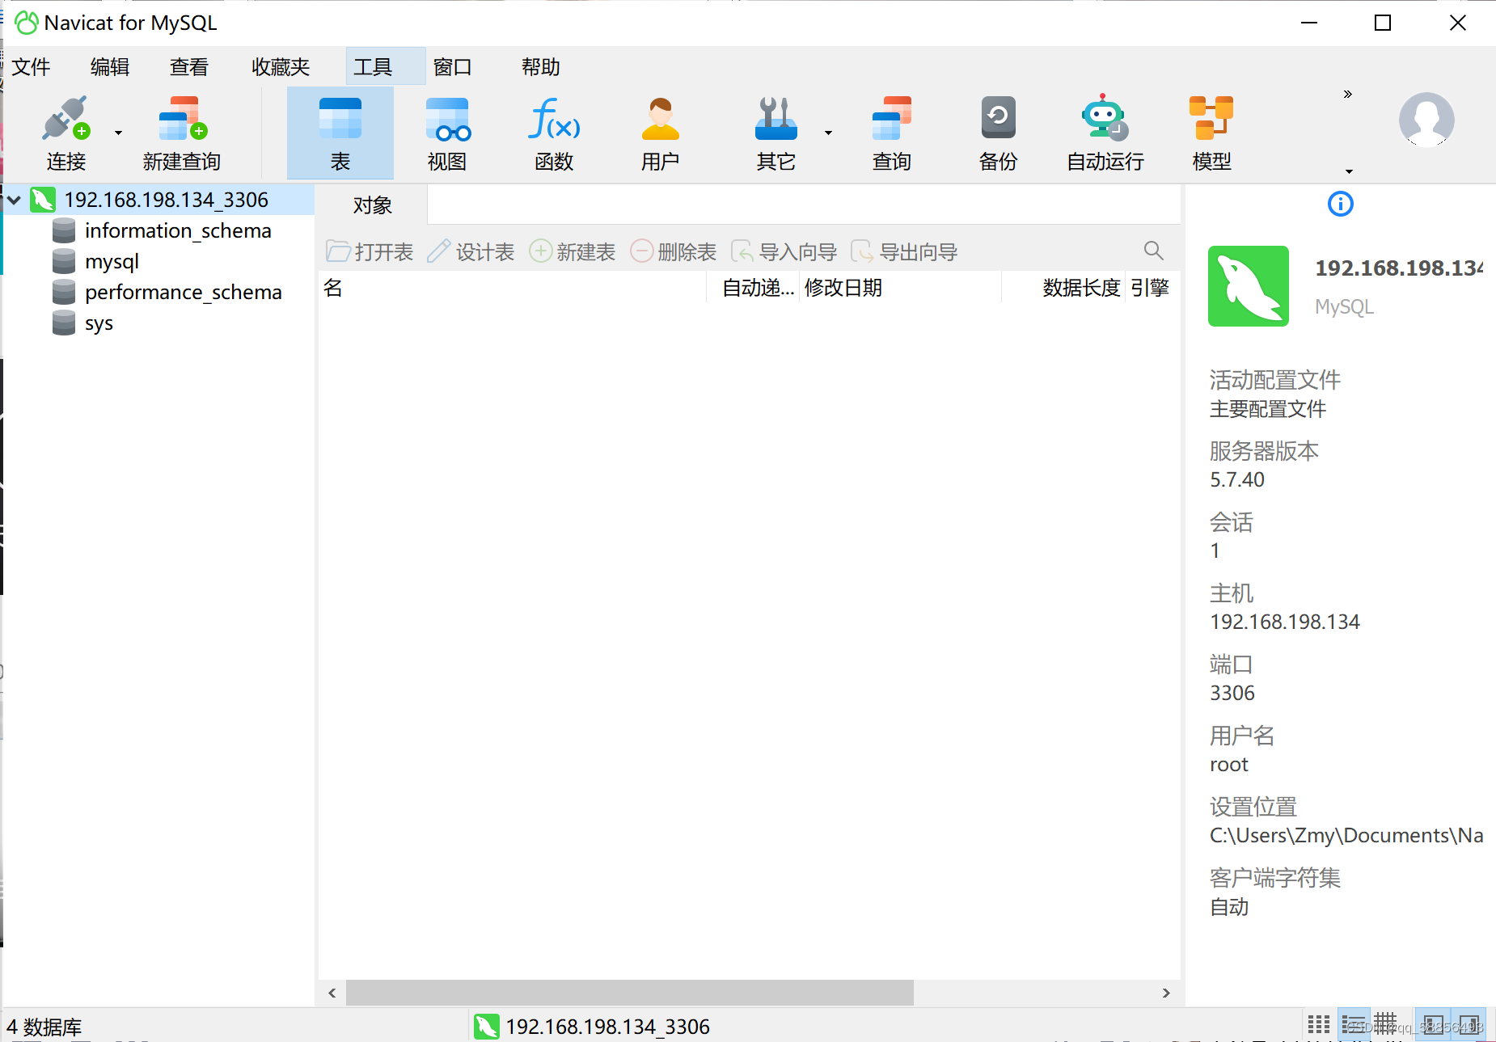Screen dimensions: 1496x1042
Task: Open the 模型 (Model) tool
Action: click(1211, 133)
